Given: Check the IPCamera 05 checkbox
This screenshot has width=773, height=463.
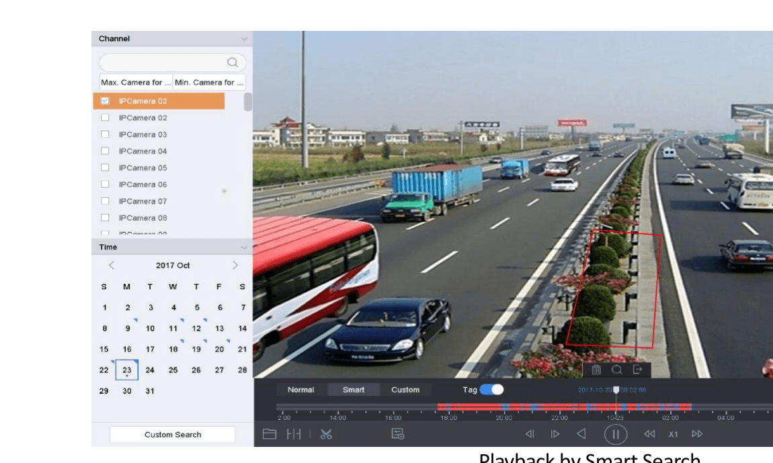Looking at the screenshot, I should click(105, 168).
